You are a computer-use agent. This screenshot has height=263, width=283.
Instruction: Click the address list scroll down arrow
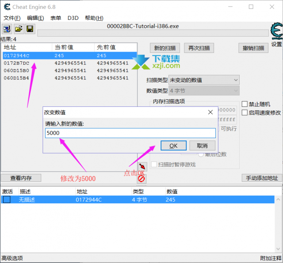click(x=278, y=249)
